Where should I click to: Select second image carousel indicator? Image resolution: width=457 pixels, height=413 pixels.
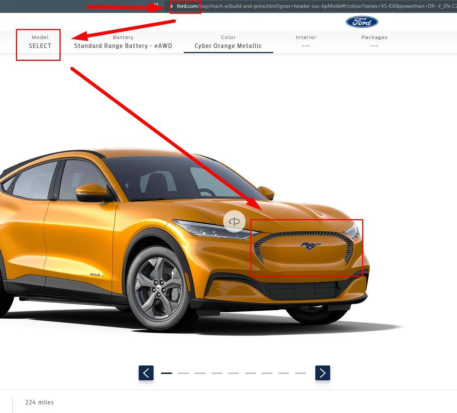click(x=183, y=373)
